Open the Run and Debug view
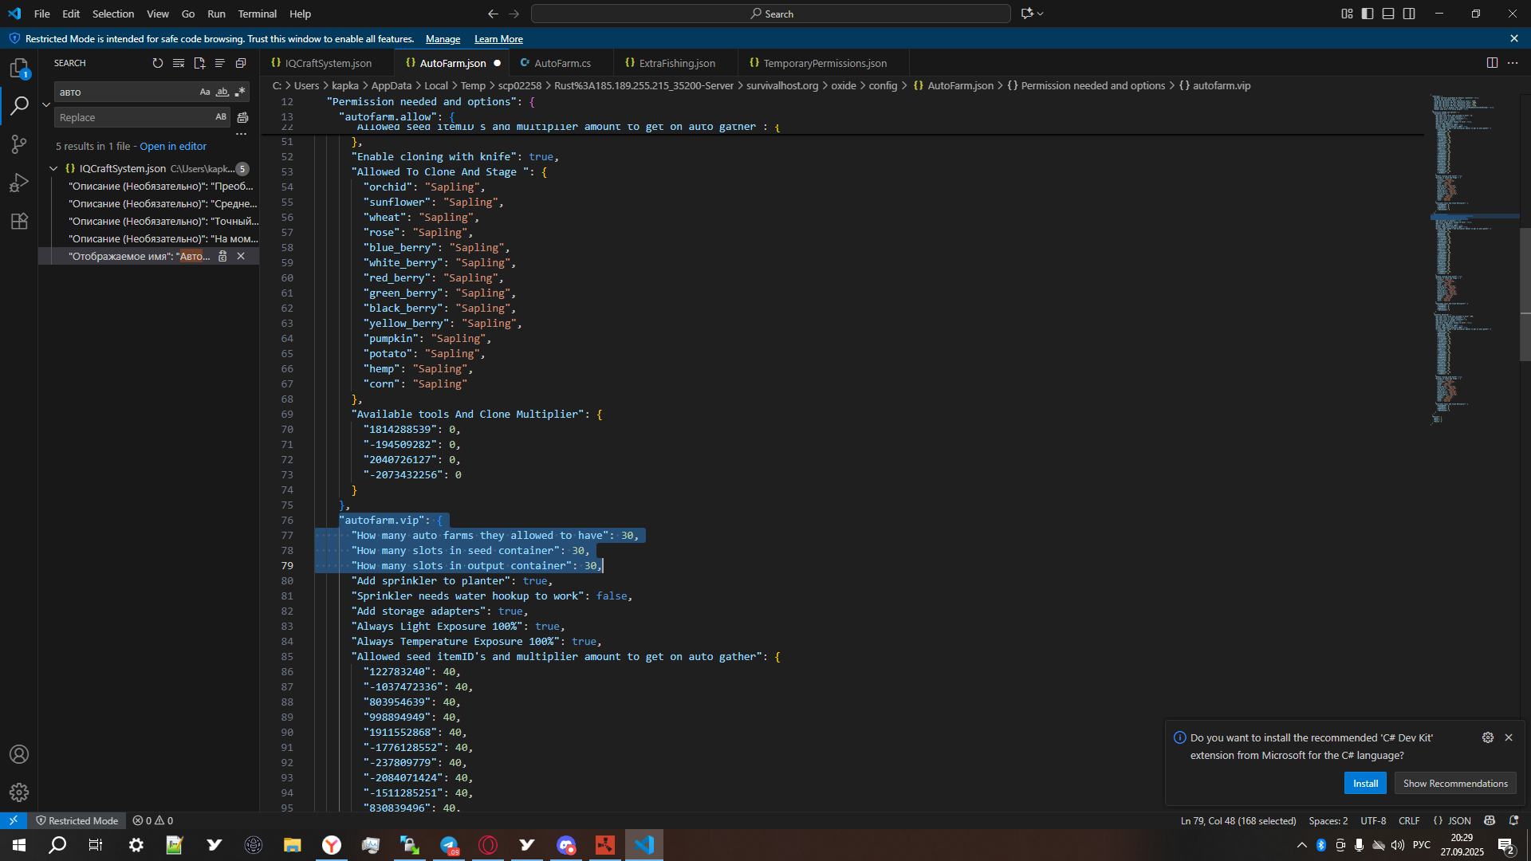 19,183
